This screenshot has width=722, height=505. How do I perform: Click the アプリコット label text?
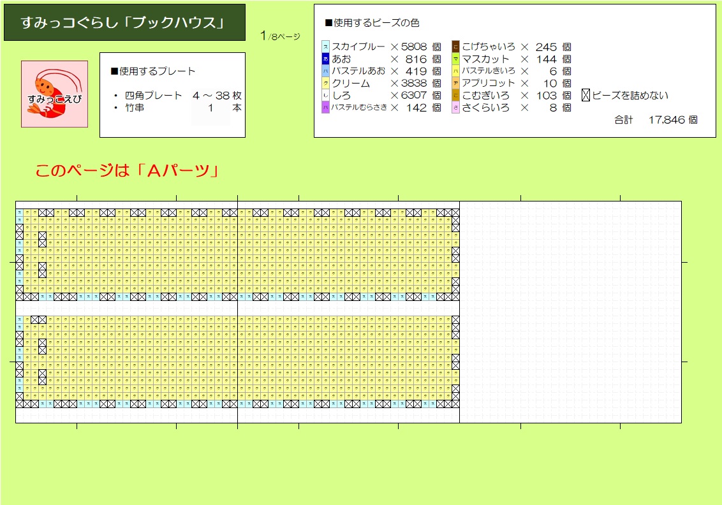[489, 83]
